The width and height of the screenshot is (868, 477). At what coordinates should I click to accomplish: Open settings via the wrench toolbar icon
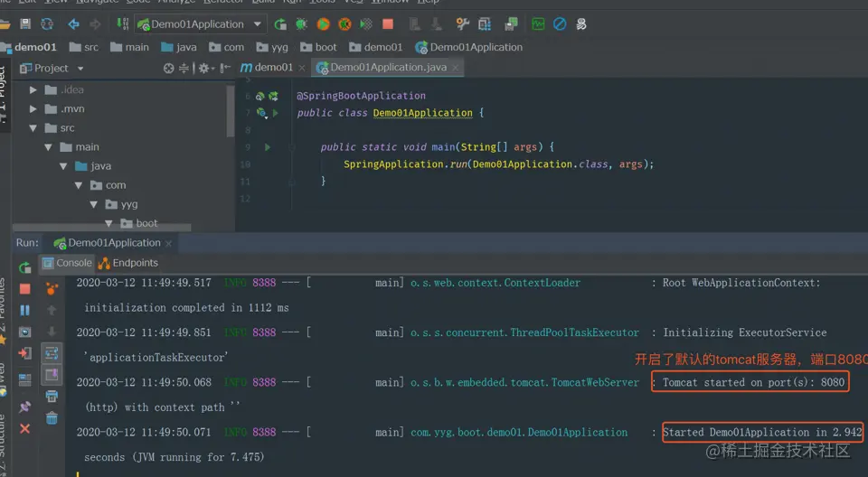462,23
